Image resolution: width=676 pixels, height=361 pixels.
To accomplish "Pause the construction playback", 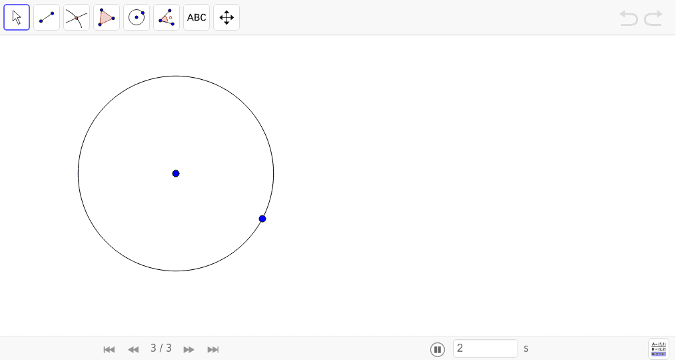I will 437,350.
